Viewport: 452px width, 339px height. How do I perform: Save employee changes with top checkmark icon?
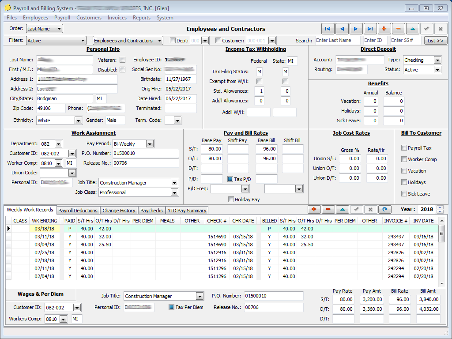coord(427,29)
